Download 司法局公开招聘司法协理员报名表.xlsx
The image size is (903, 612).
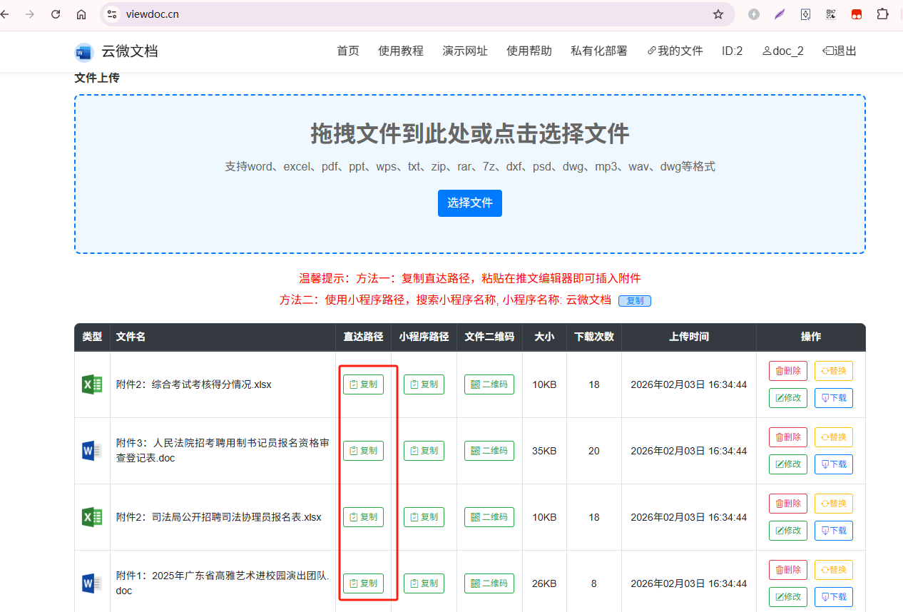point(833,531)
